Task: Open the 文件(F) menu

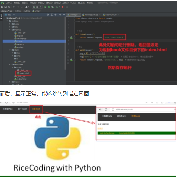Action: click(x=9, y=3)
